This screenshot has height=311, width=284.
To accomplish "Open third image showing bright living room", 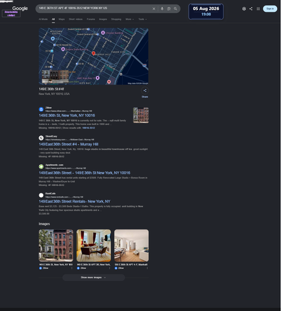I will (131, 246).
